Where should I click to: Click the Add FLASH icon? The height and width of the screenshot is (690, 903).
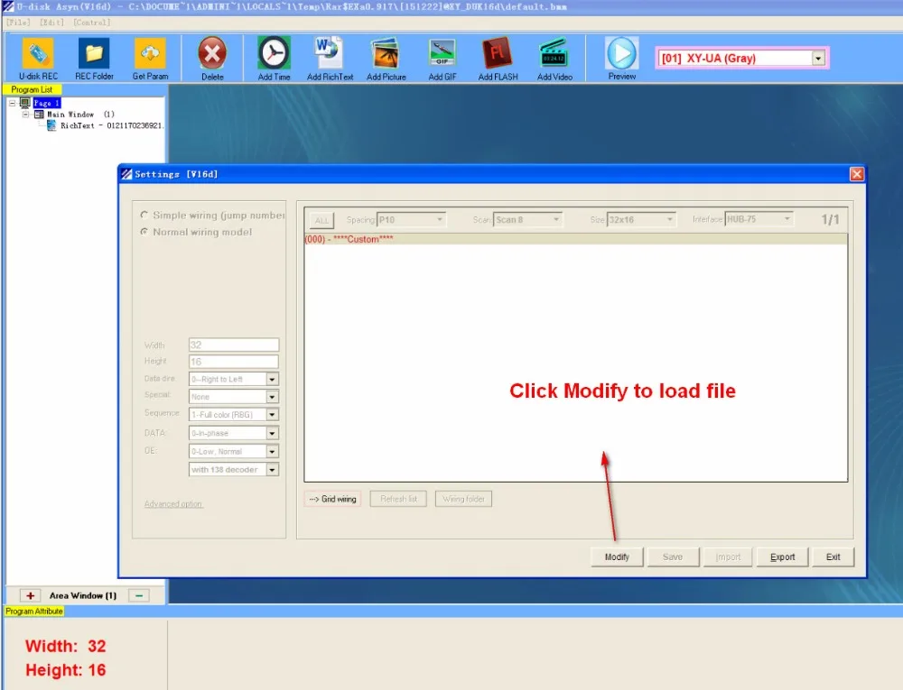pyautogui.click(x=497, y=53)
